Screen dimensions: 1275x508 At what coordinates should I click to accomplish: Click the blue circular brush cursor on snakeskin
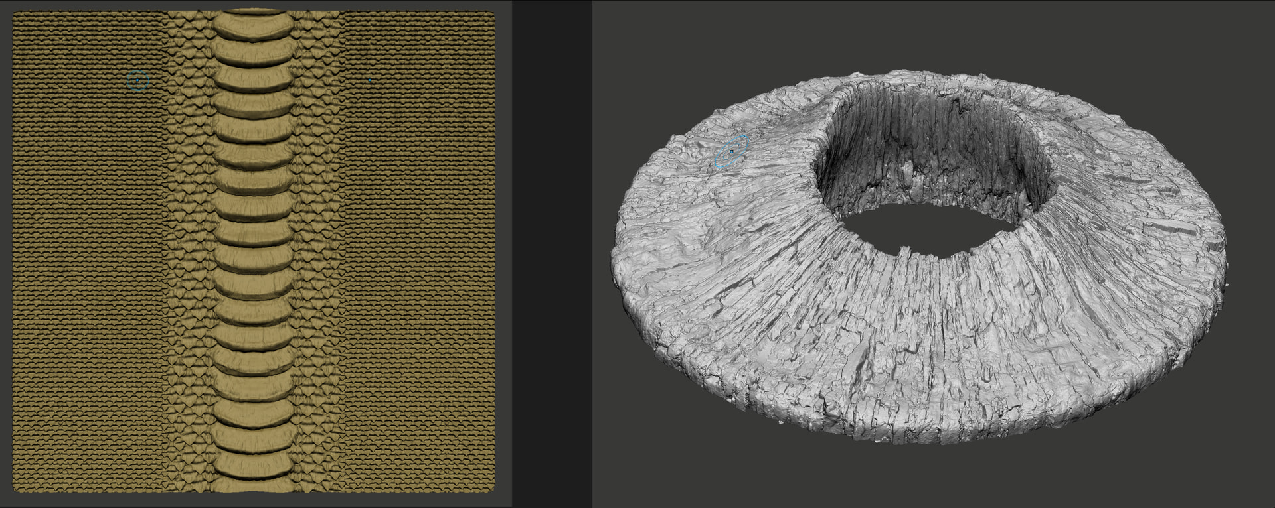coord(137,80)
